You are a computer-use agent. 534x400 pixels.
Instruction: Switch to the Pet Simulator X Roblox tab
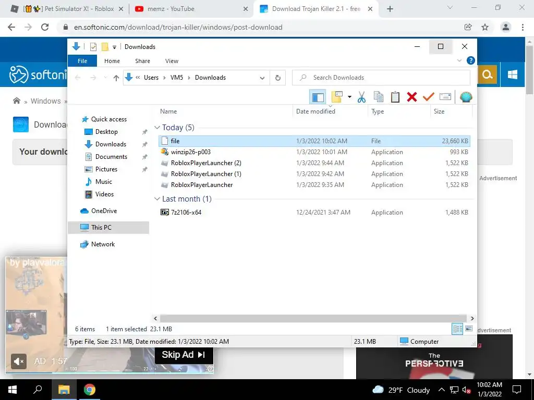point(67,9)
